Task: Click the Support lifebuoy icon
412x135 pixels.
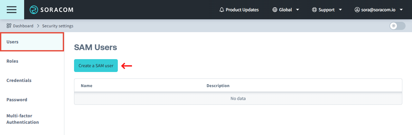Action: tap(314, 10)
